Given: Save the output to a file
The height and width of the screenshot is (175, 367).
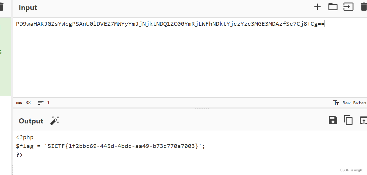Looking at the screenshot, I should (x=332, y=120).
